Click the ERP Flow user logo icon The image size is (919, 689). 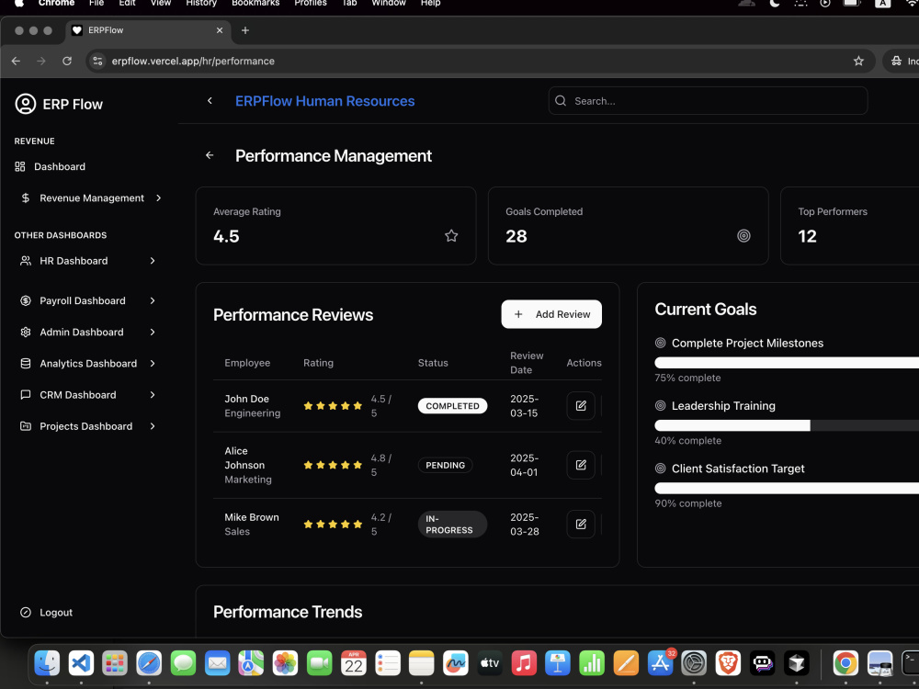coord(25,104)
